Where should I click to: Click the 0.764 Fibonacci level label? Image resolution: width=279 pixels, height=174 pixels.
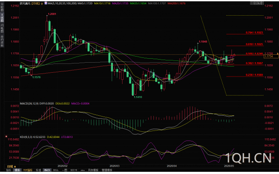(x=254, y=33)
